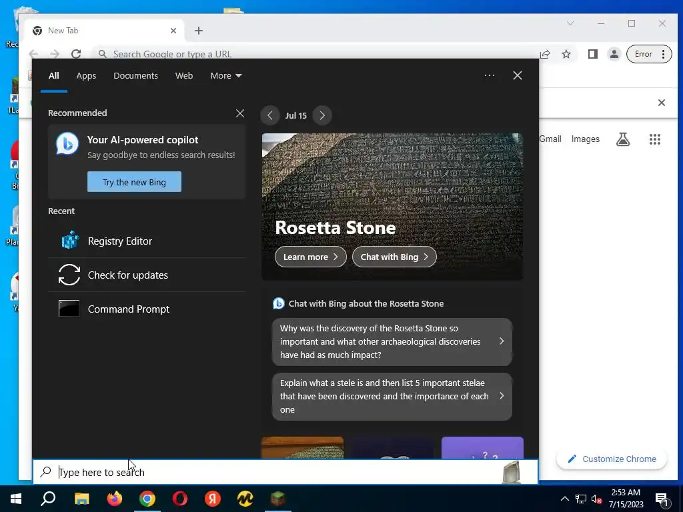The height and width of the screenshot is (512, 683).
Task: Click yellow M app taskbar icon
Action: tap(245, 499)
